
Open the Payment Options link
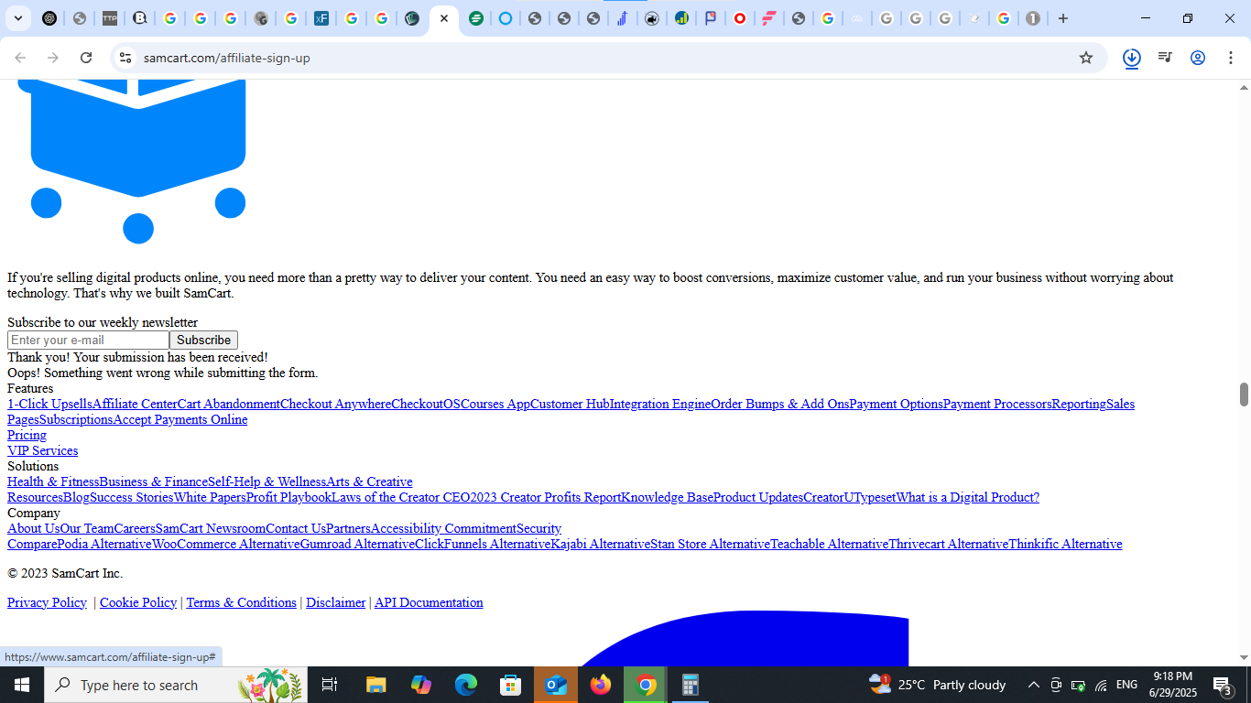tap(897, 404)
